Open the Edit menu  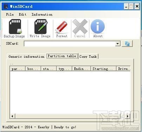pyautogui.click(x=22, y=14)
